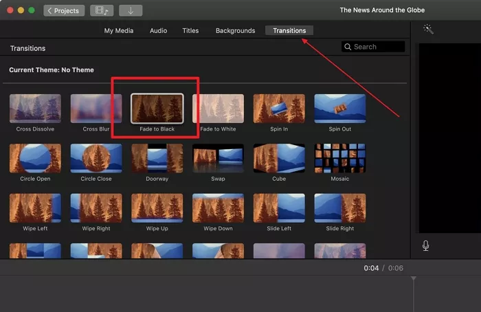Screen dimensions: 481x312
Task: Click the timeline playhead marker
Action: click(414, 278)
